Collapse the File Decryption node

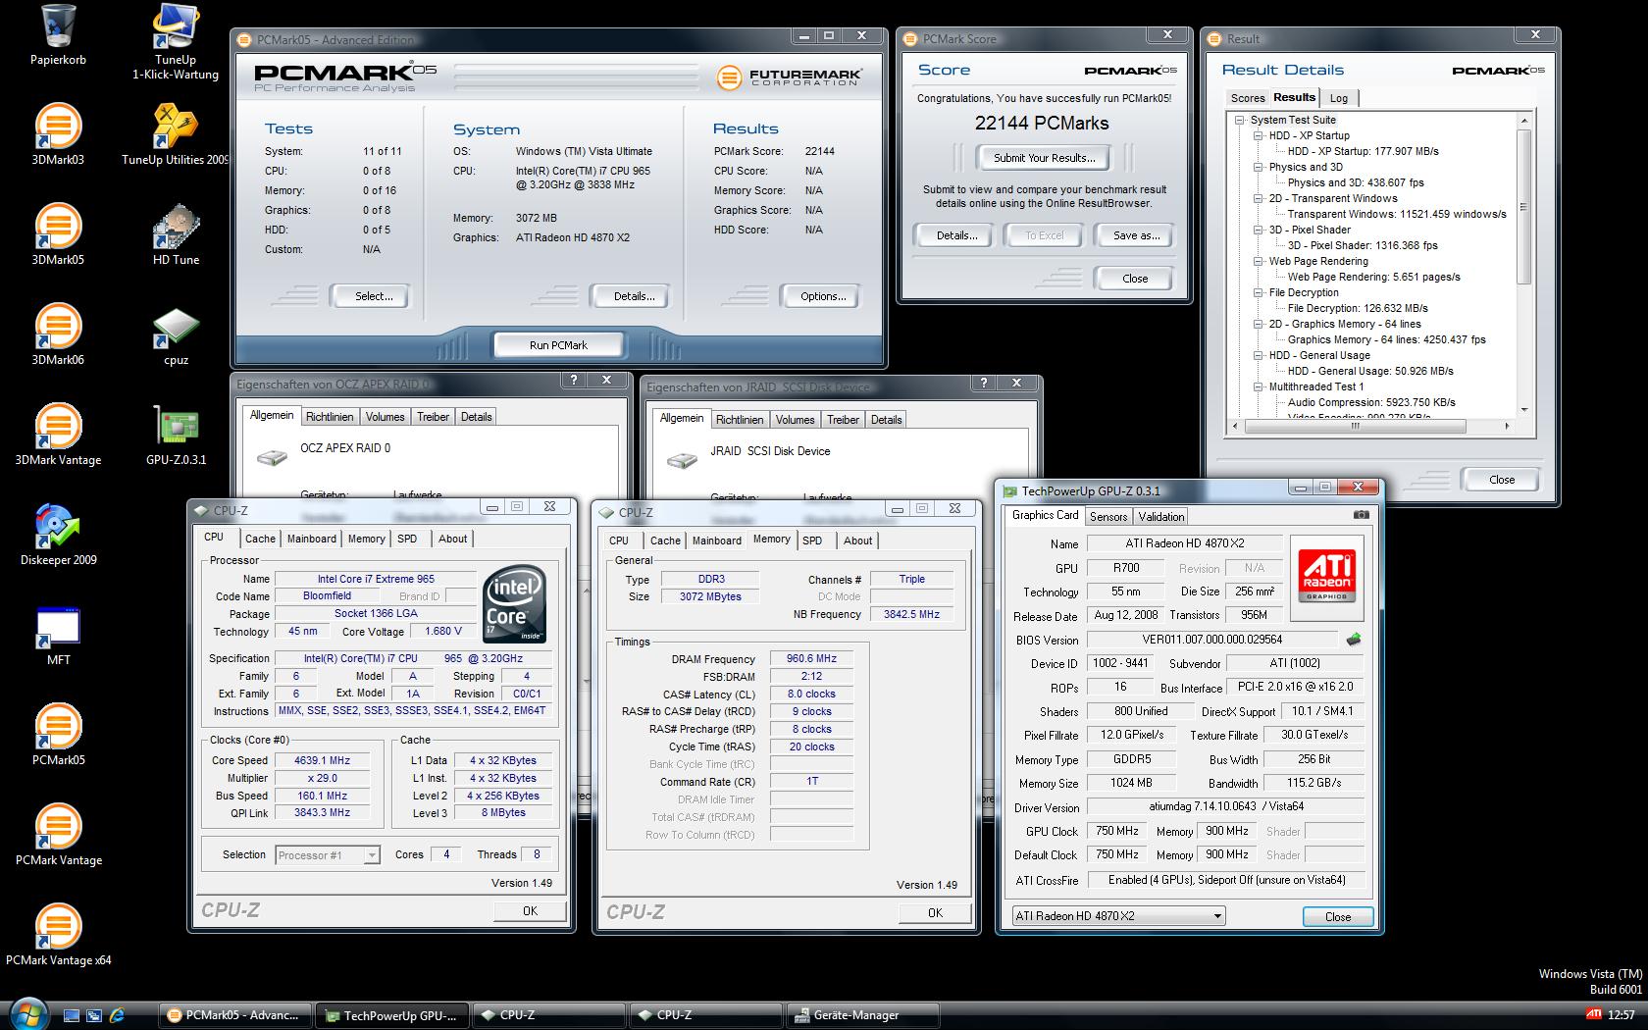pyautogui.click(x=1259, y=292)
